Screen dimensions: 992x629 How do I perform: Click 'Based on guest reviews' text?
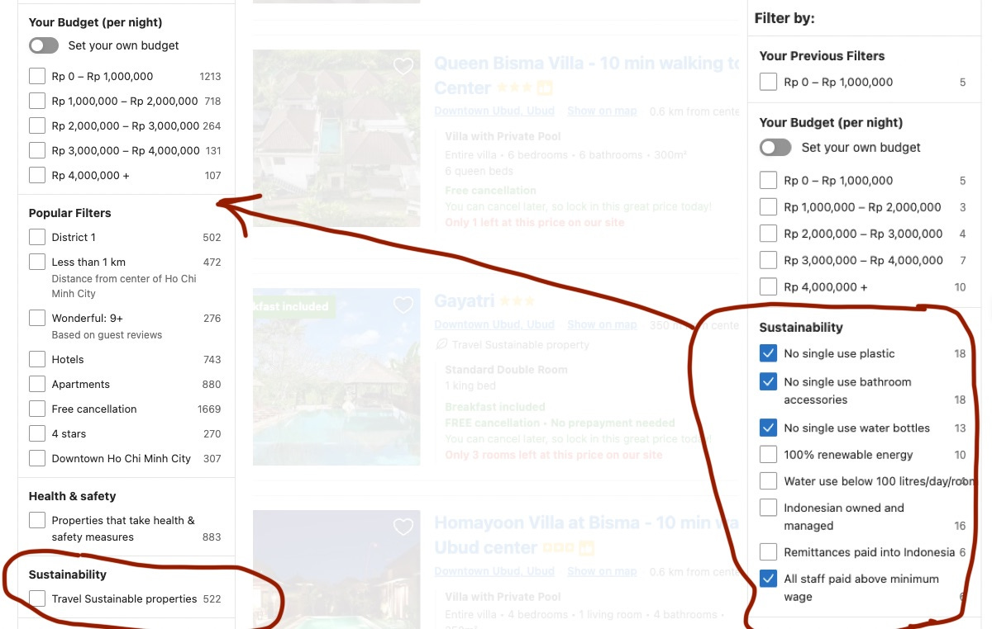coord(107,335)
